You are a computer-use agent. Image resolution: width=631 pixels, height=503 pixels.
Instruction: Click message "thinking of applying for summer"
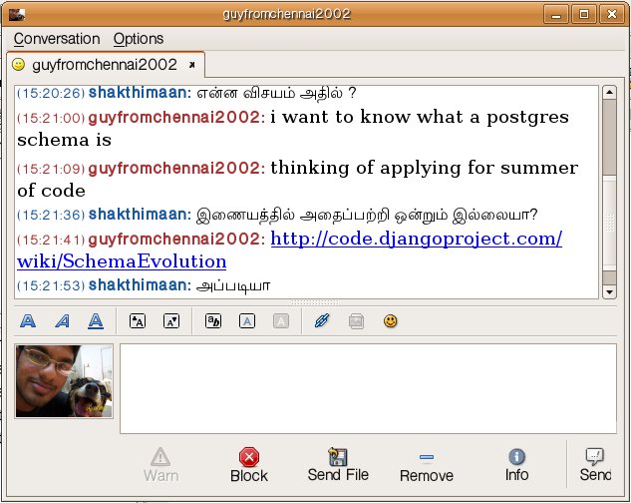pos(424,168)
